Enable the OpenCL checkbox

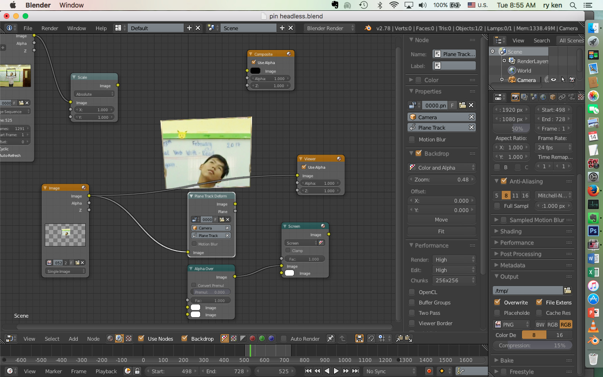(412, 292)
